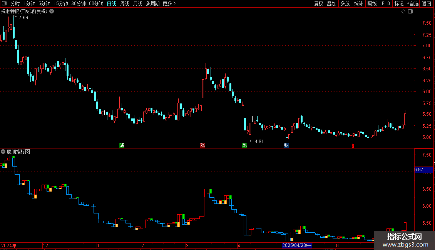This screenshot has width=435, height=250.
Task: Click the 复权 button
Action: coord(318,3)
